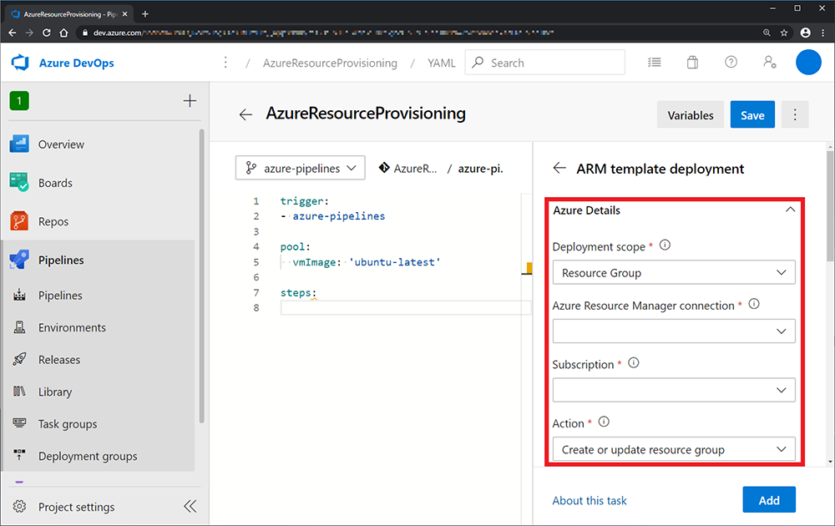Screen dimensions: 835x526
Task: Open Deployment groups in the sidebar
Action: 88,456
